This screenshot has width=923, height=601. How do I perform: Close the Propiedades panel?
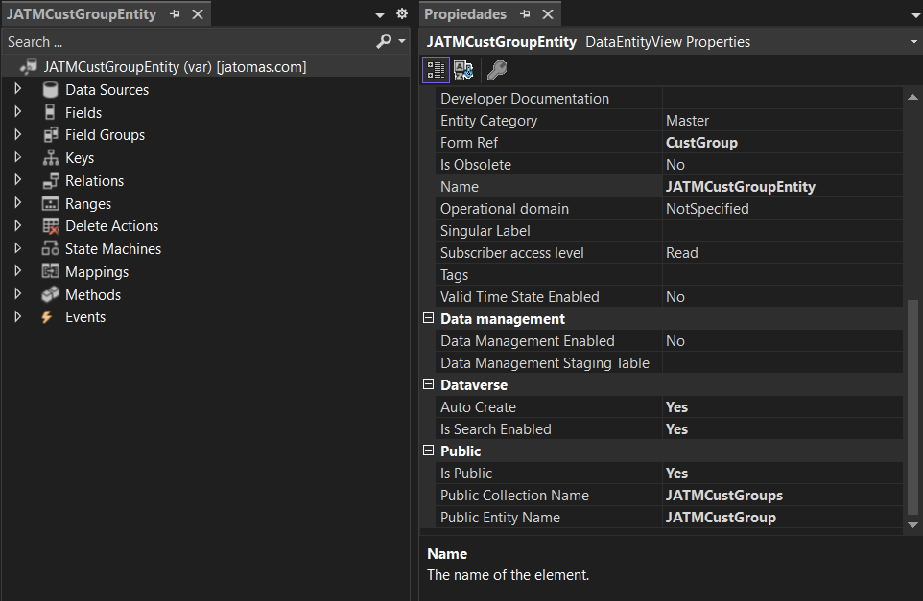[x=548, y=14]
